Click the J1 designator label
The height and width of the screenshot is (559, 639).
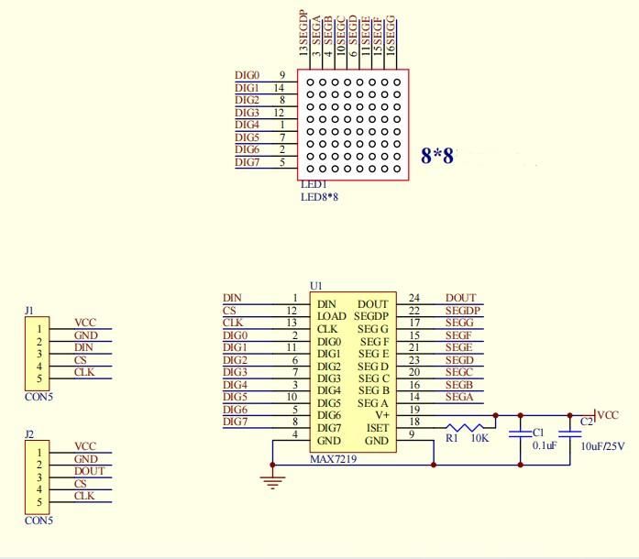click(29, 311)
